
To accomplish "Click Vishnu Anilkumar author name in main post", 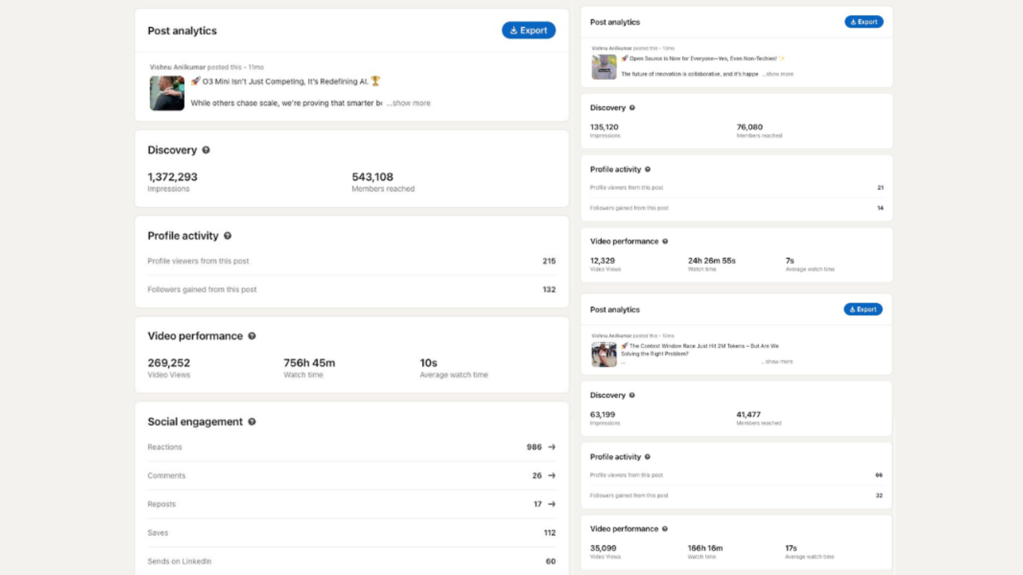I will (177, 67).
